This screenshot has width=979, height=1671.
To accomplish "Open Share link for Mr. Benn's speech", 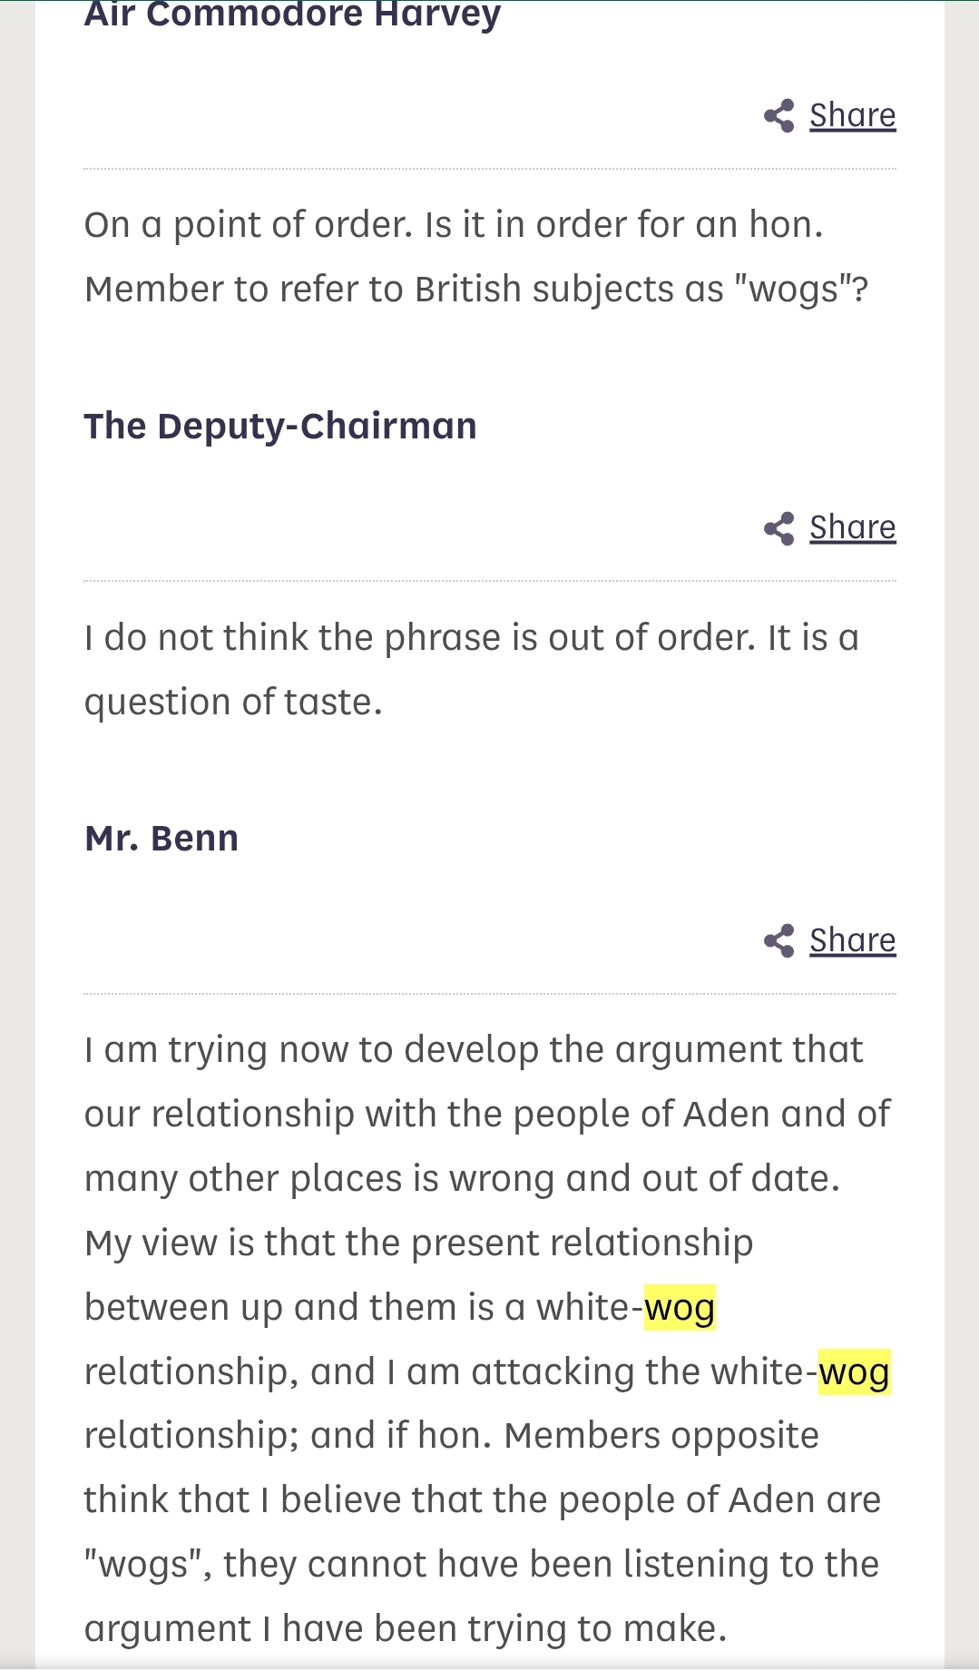I will pyautogui.click(x=852, y=941).
